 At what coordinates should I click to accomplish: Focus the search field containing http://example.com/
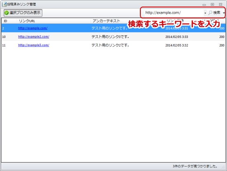pyautogui.click(x=174, y=13)
